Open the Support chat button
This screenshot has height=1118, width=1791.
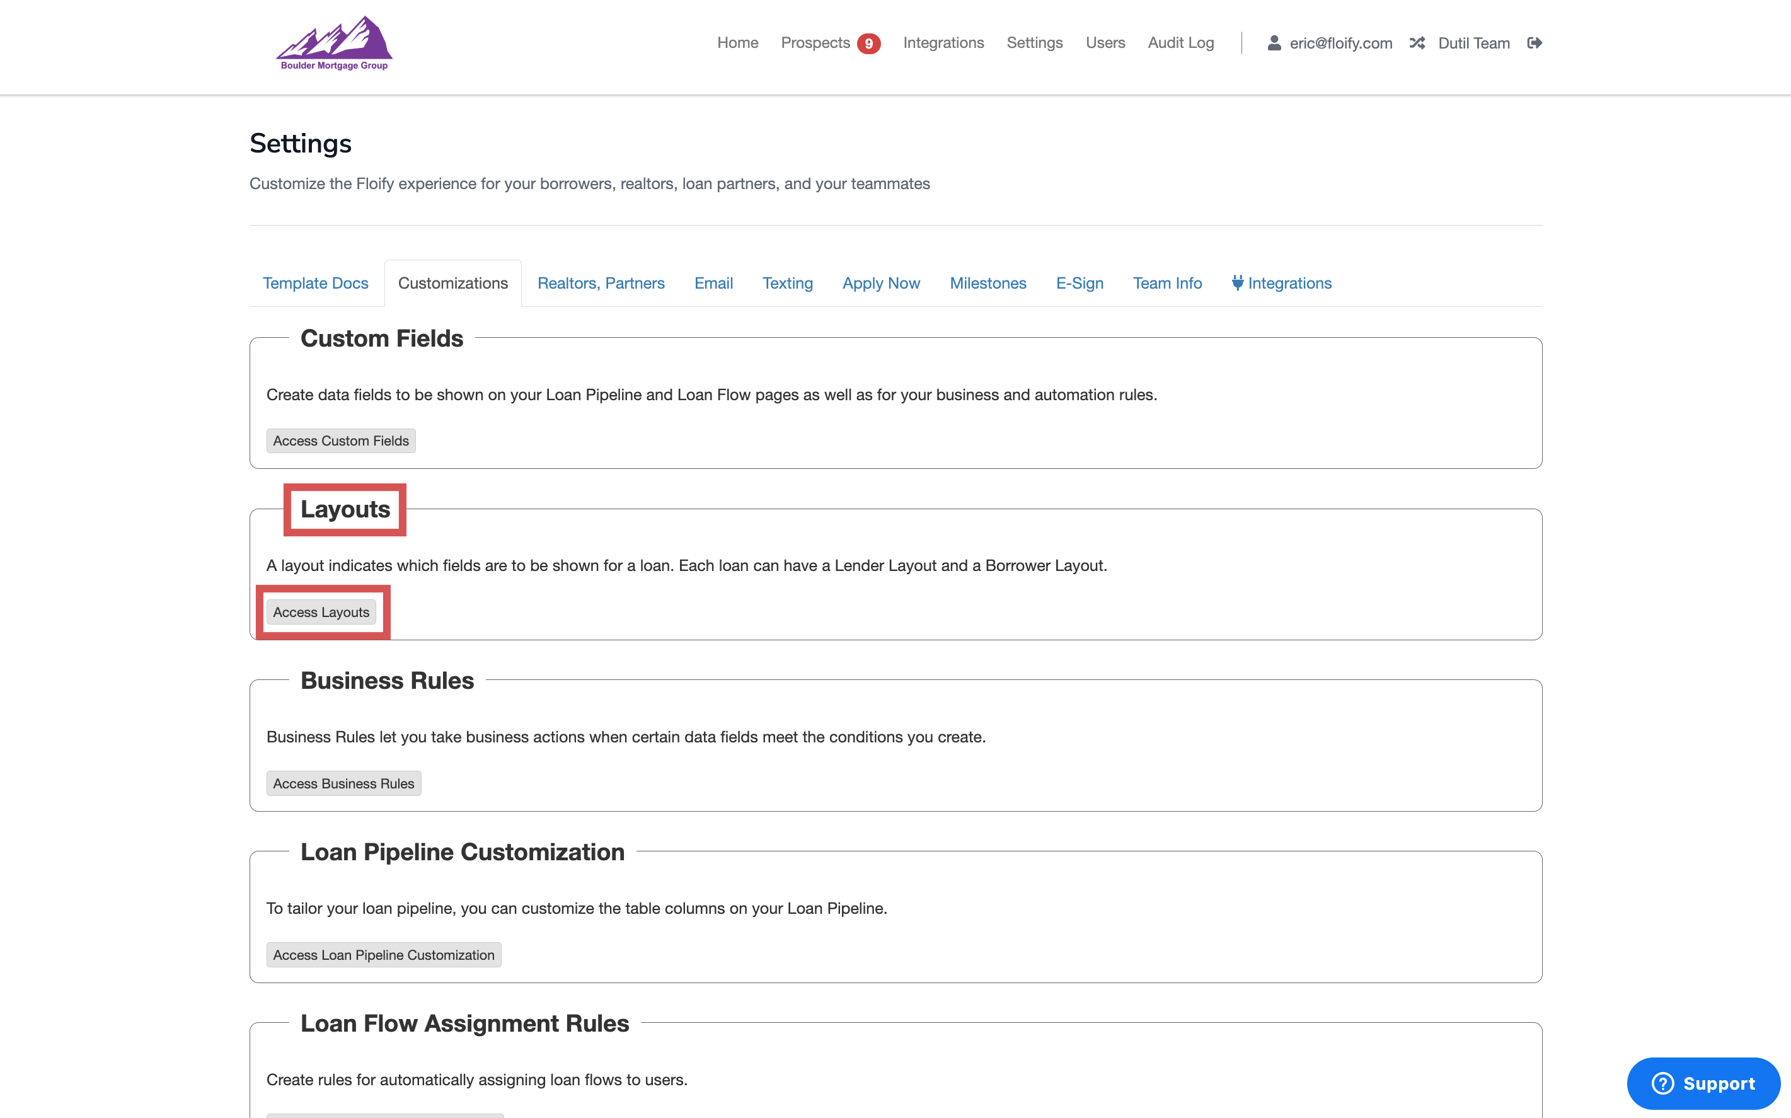point(1703,1083)
